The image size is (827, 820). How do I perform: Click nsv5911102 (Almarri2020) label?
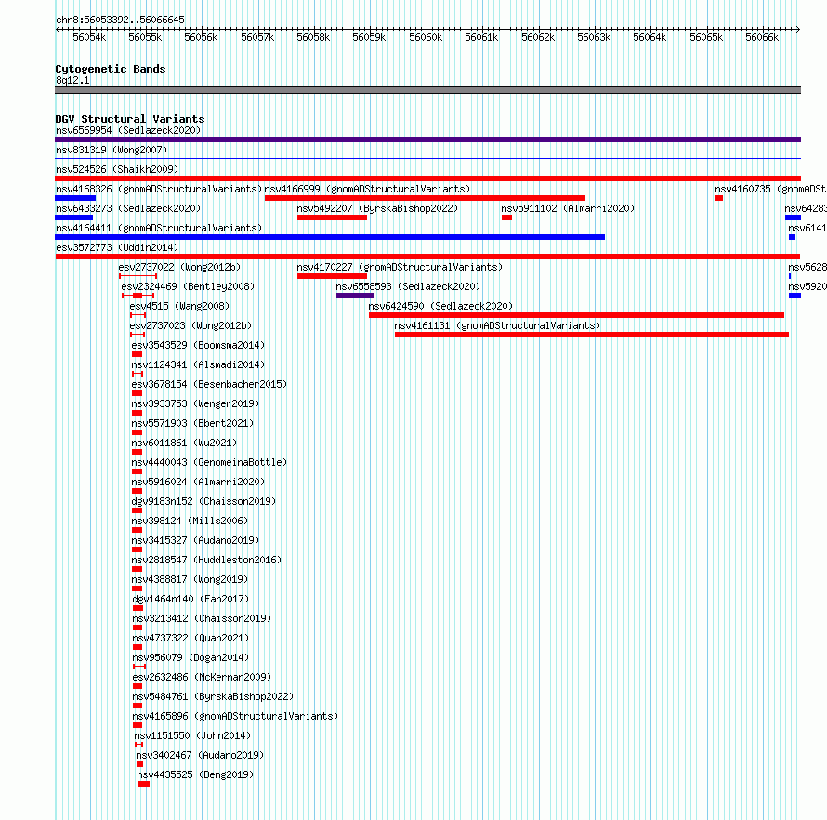point(568,208)
